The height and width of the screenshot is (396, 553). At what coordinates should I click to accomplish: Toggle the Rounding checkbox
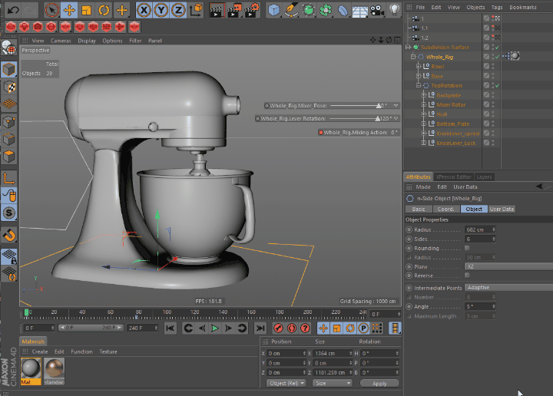467,249
